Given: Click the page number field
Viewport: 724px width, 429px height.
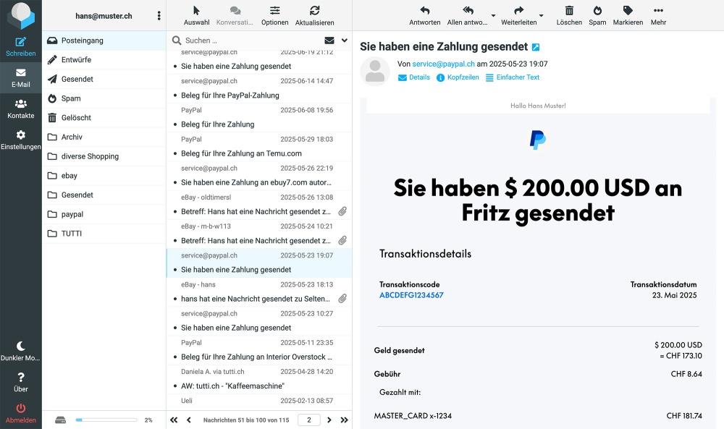Looking at the screenshot, I should coord(309,420).
